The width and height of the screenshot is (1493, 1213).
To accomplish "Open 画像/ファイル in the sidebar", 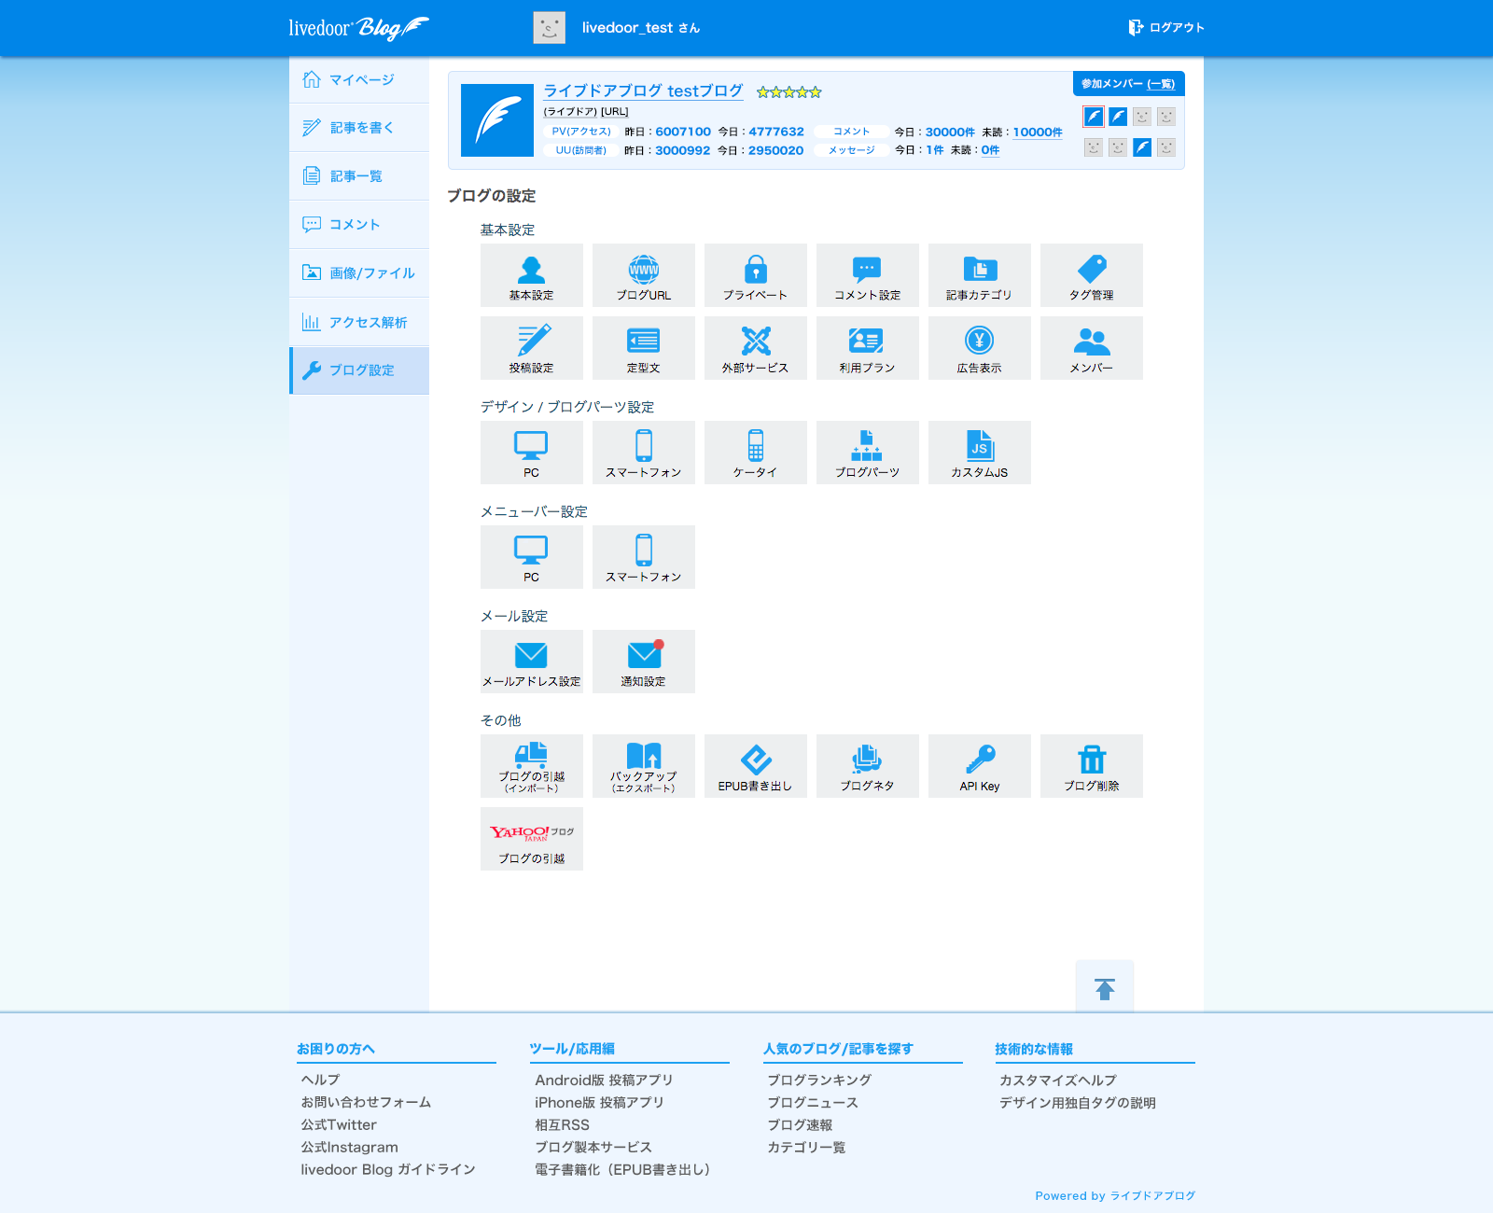I will point(359,273).
